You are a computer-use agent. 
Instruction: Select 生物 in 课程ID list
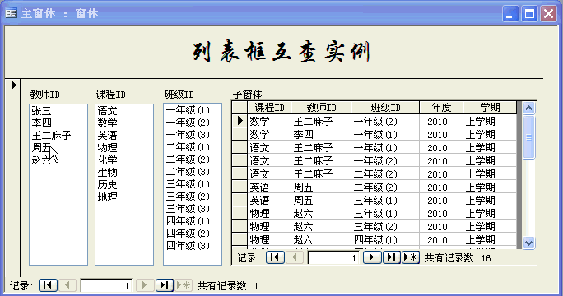(107, 172)
